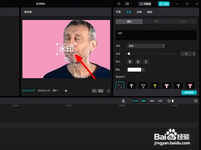Select the middle bubble sub-tab

156,22
